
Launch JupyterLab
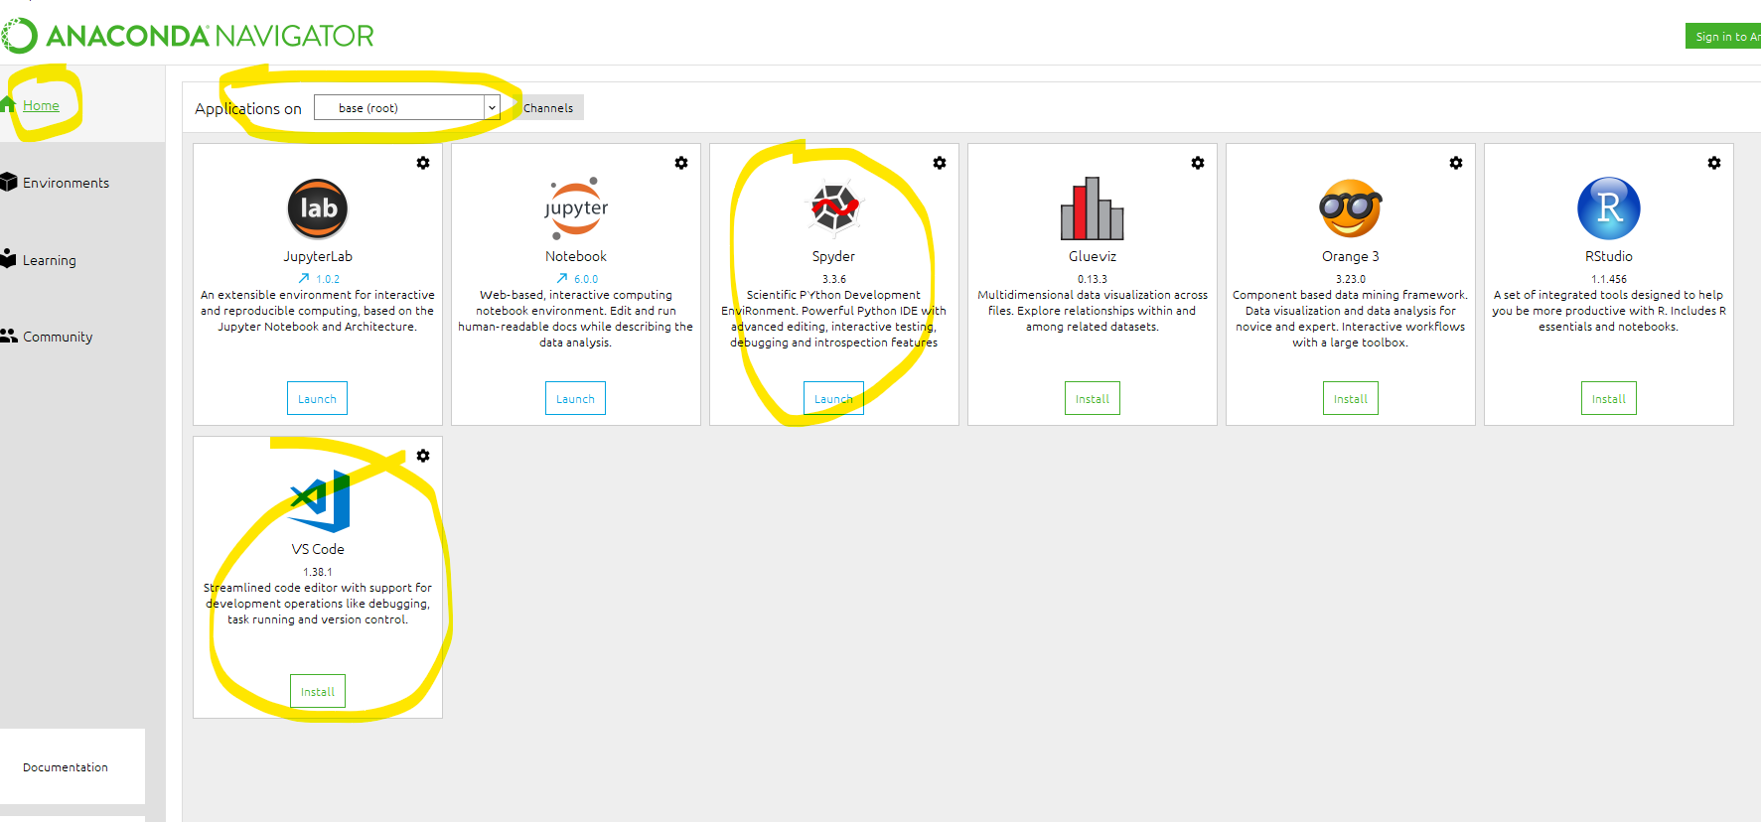pyautogui.click(x=318, y=398)
